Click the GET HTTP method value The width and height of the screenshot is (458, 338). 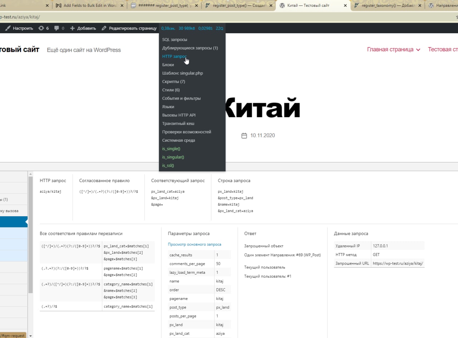pyautogui.click(x=376, y=255)
